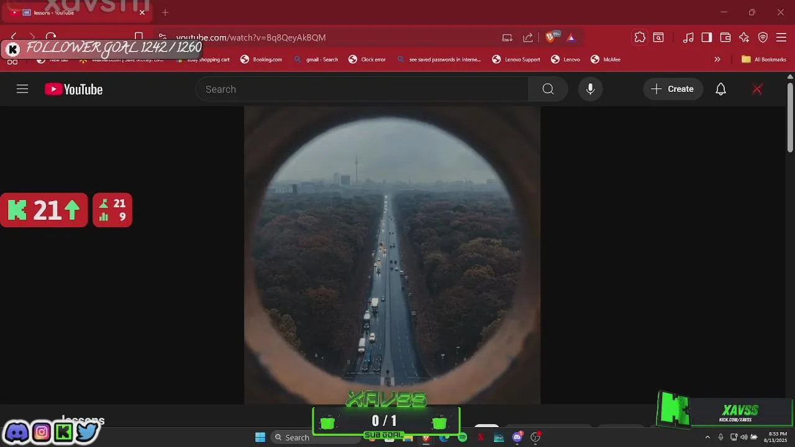Go forward in browser history

point(32,37)
